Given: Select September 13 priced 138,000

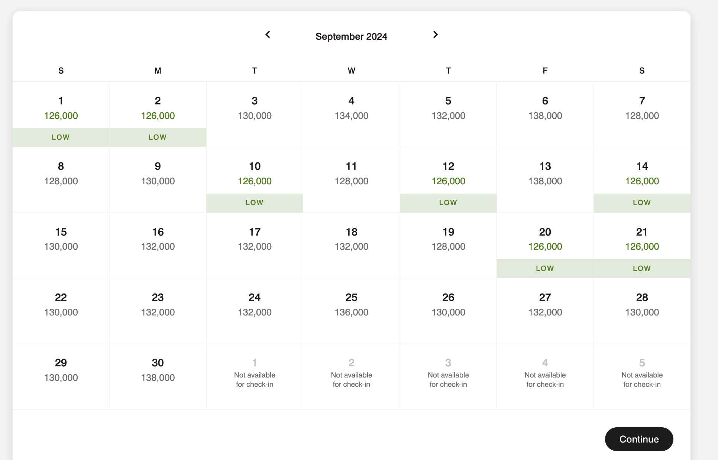Looking at the screenshot, I should pos(545,180).
